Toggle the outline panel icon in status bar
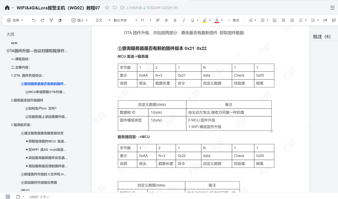Image resolution: width=338 pixels, height=199 pixels. (x=8, y=196)
